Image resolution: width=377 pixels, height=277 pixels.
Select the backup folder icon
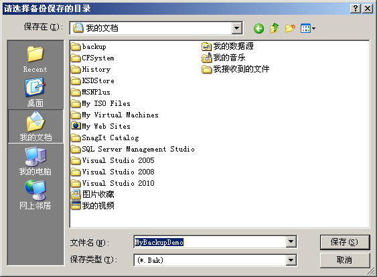(x=76, y=46)
